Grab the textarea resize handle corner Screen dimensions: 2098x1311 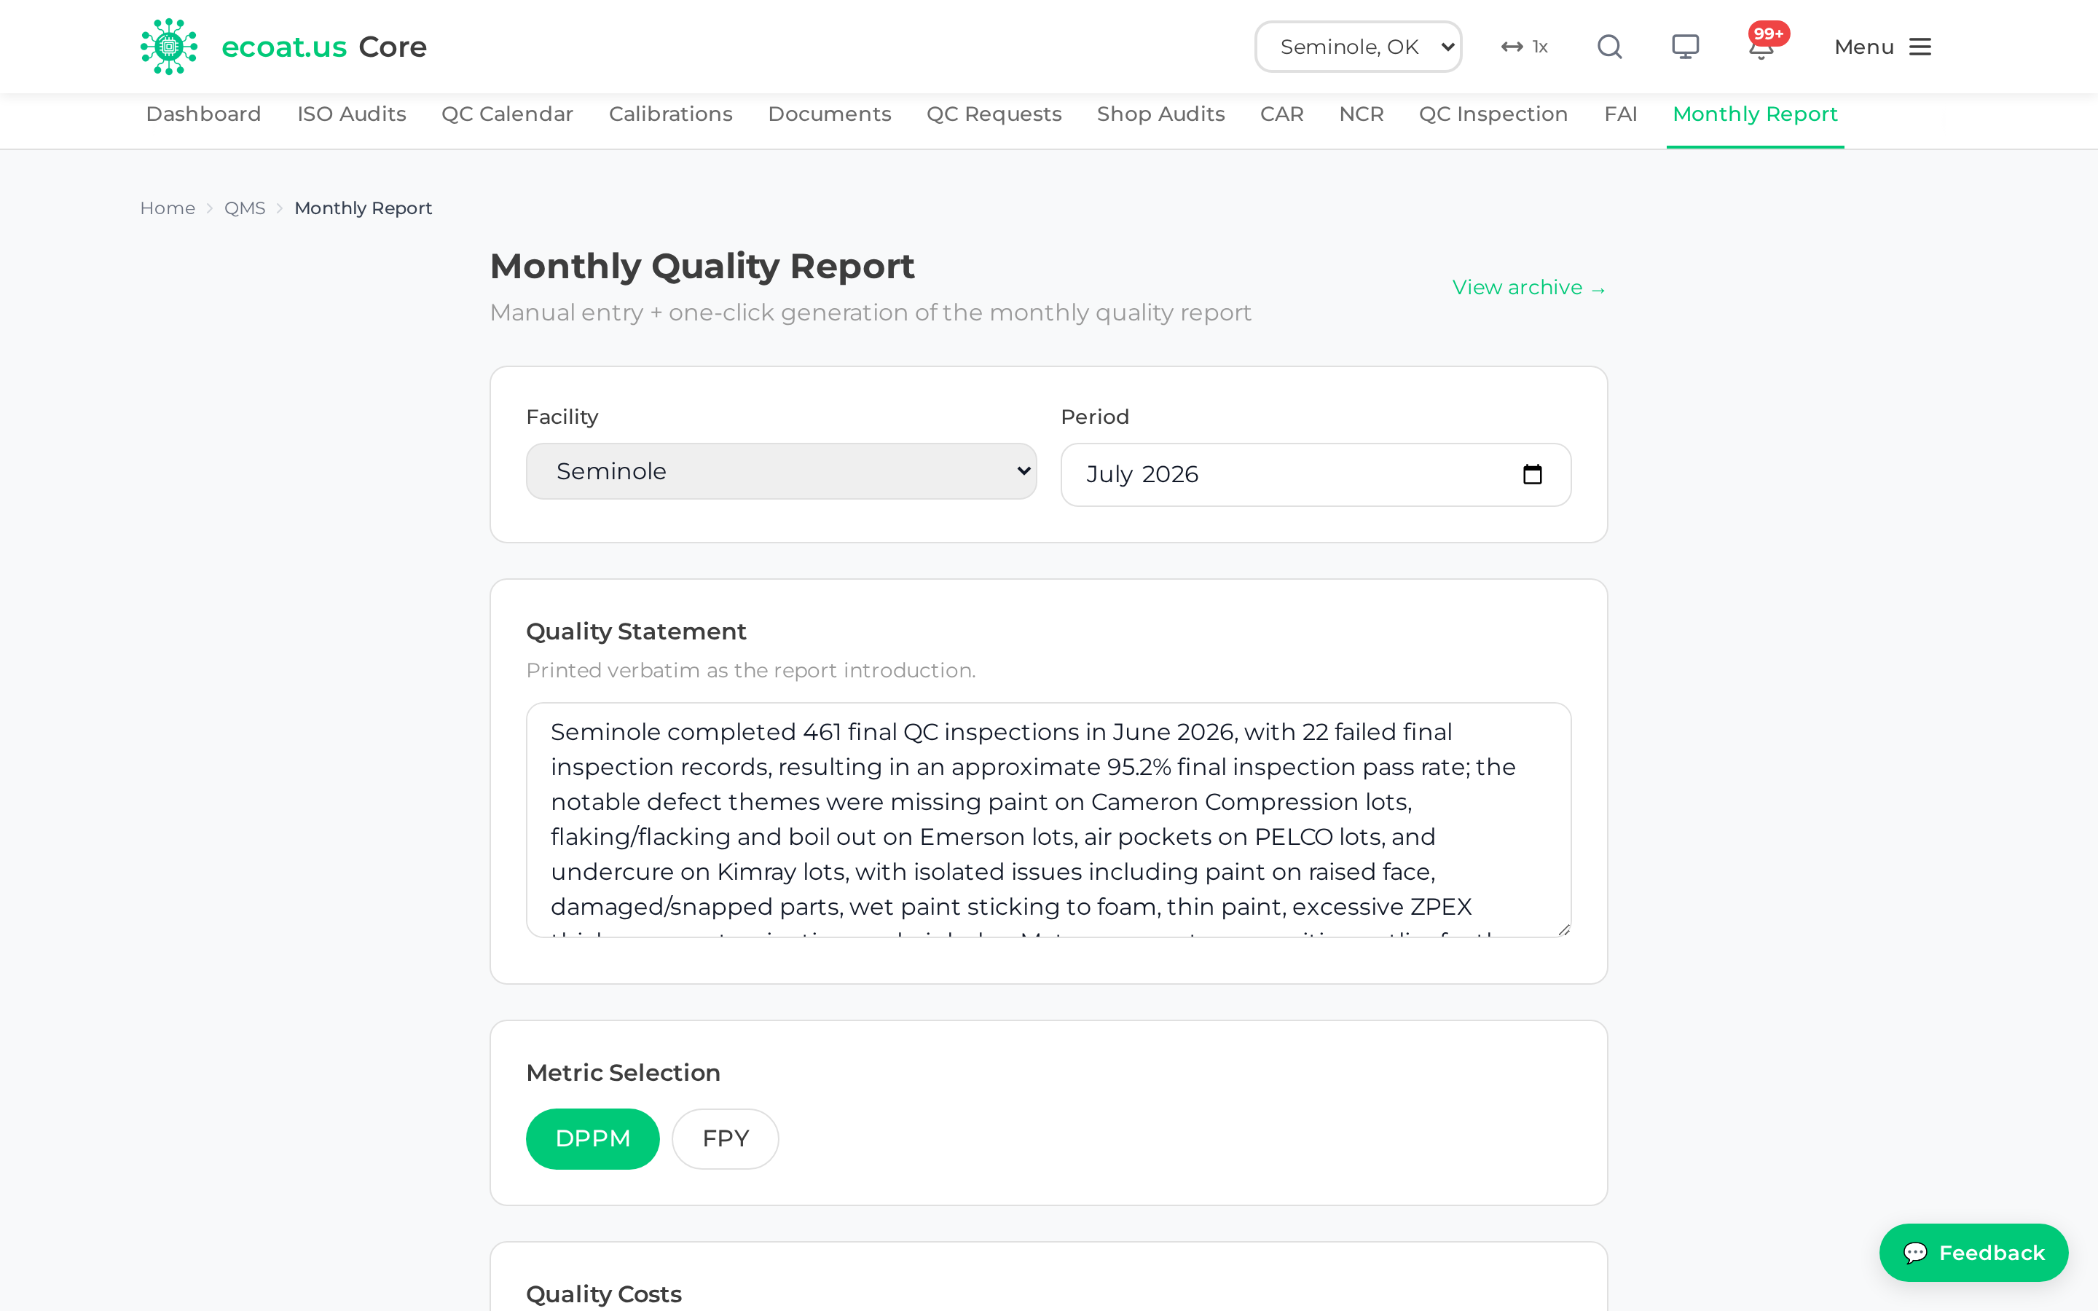[x=1563, y=929]
